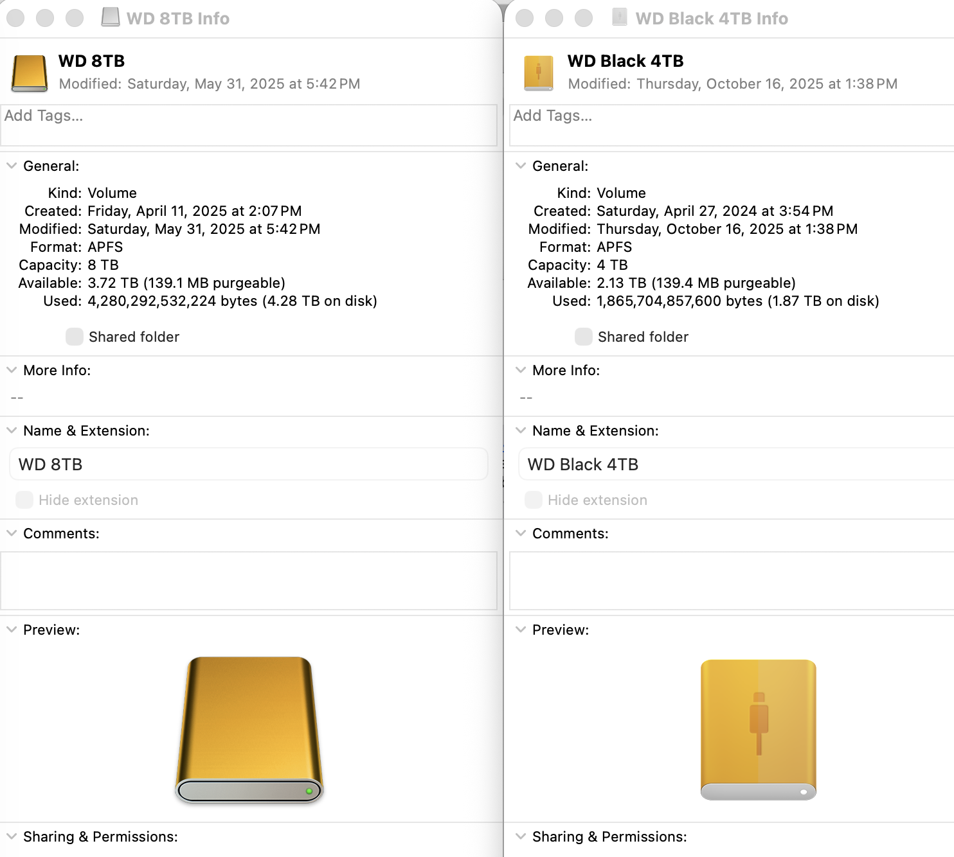This screenshot has width=954, height=857.
Task: Click Add Tags field in WD Black 4TB window
Action: (732, 125)
